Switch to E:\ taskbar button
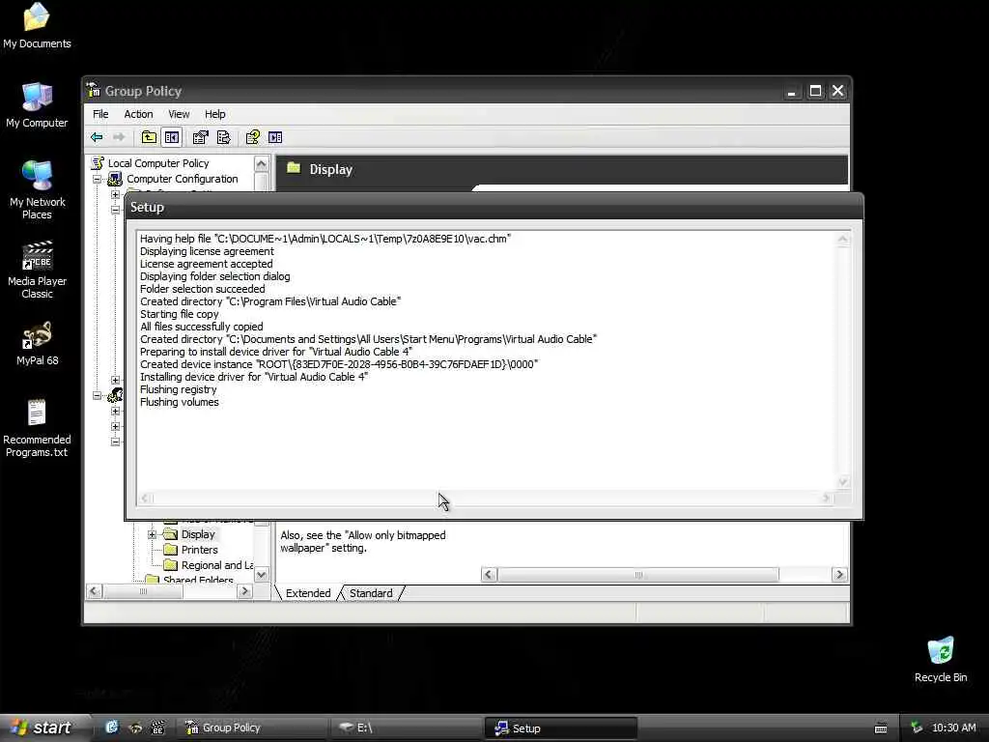 (405, 728)
